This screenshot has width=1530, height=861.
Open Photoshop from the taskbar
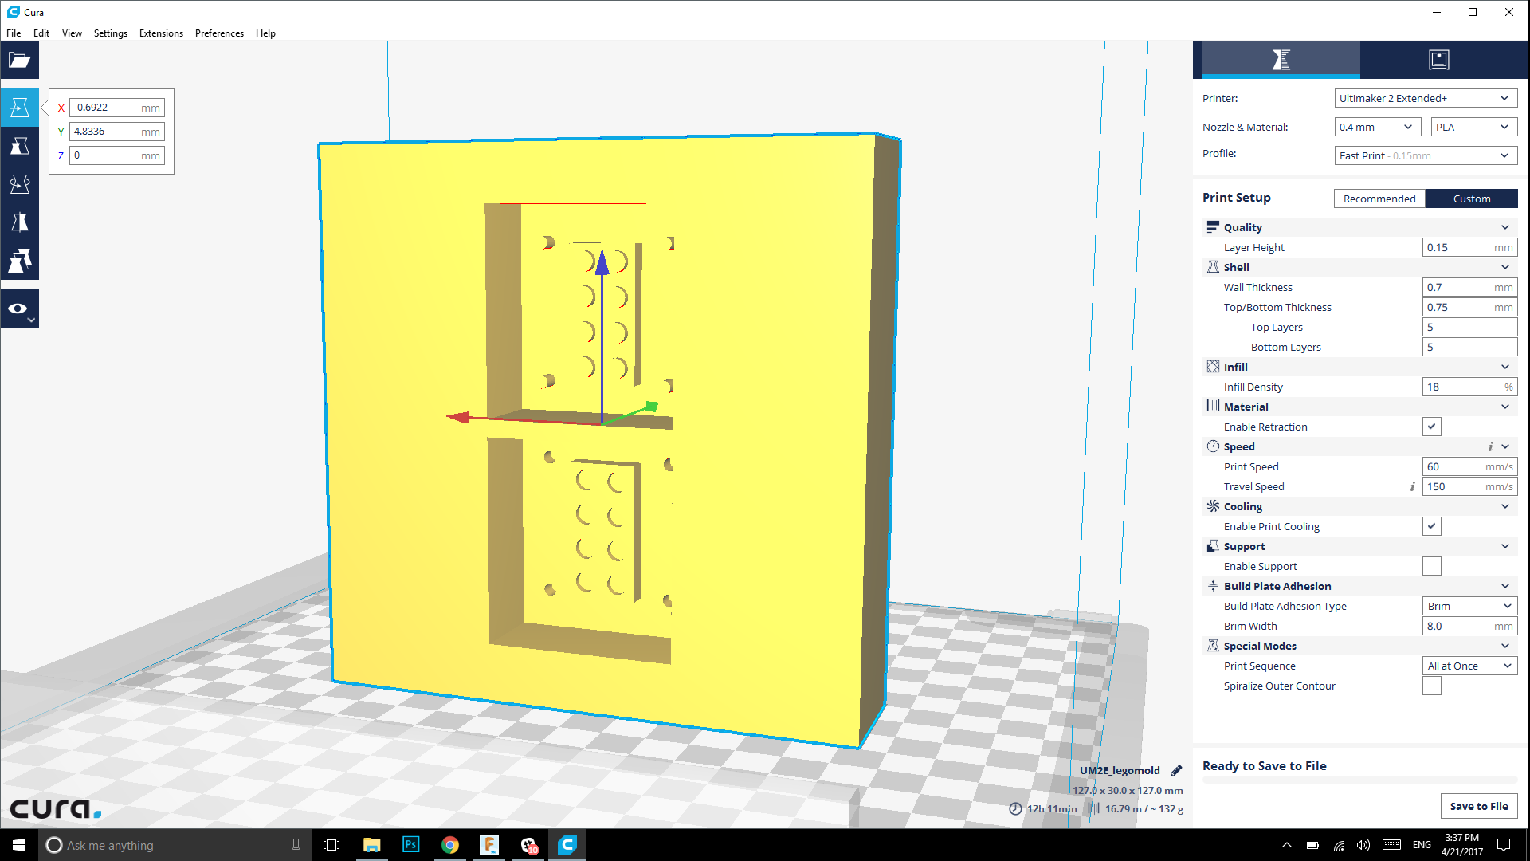tap(411, 845)
